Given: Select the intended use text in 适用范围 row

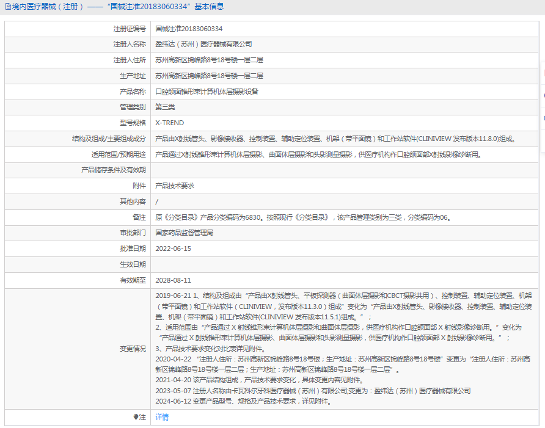Looking at the screenshot, I should pos(320,154).
